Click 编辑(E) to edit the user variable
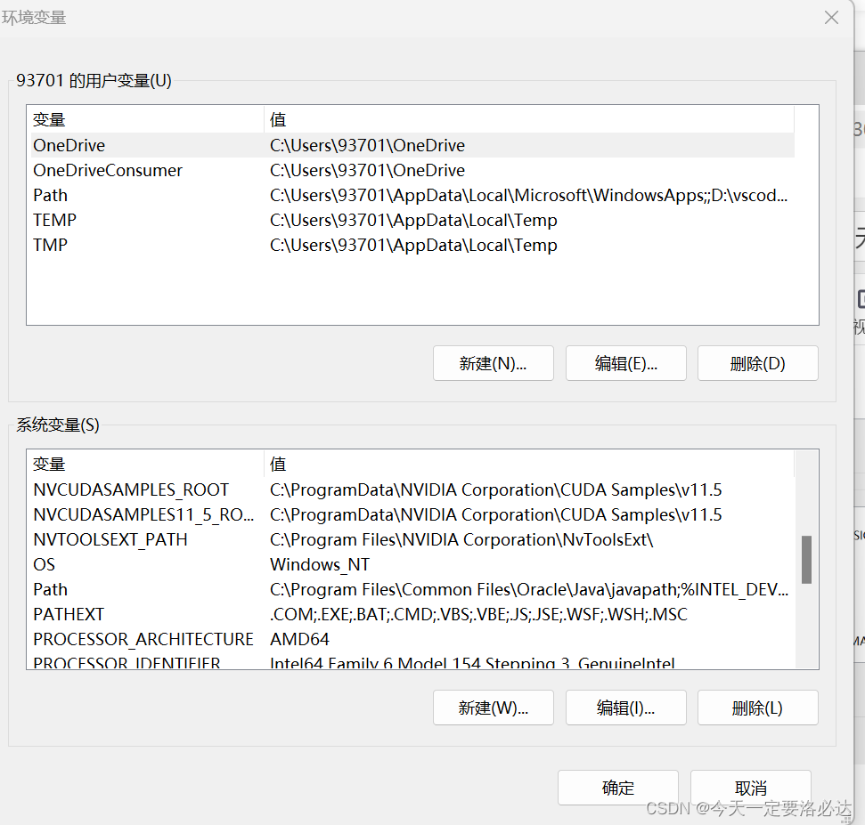 tap(625, 363)
